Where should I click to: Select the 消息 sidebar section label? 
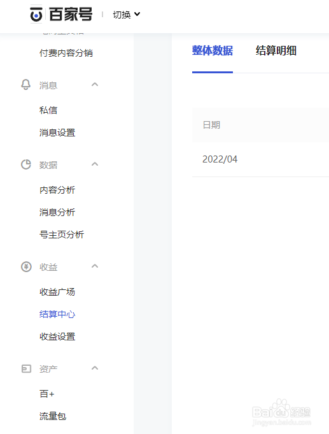(48, 85)
